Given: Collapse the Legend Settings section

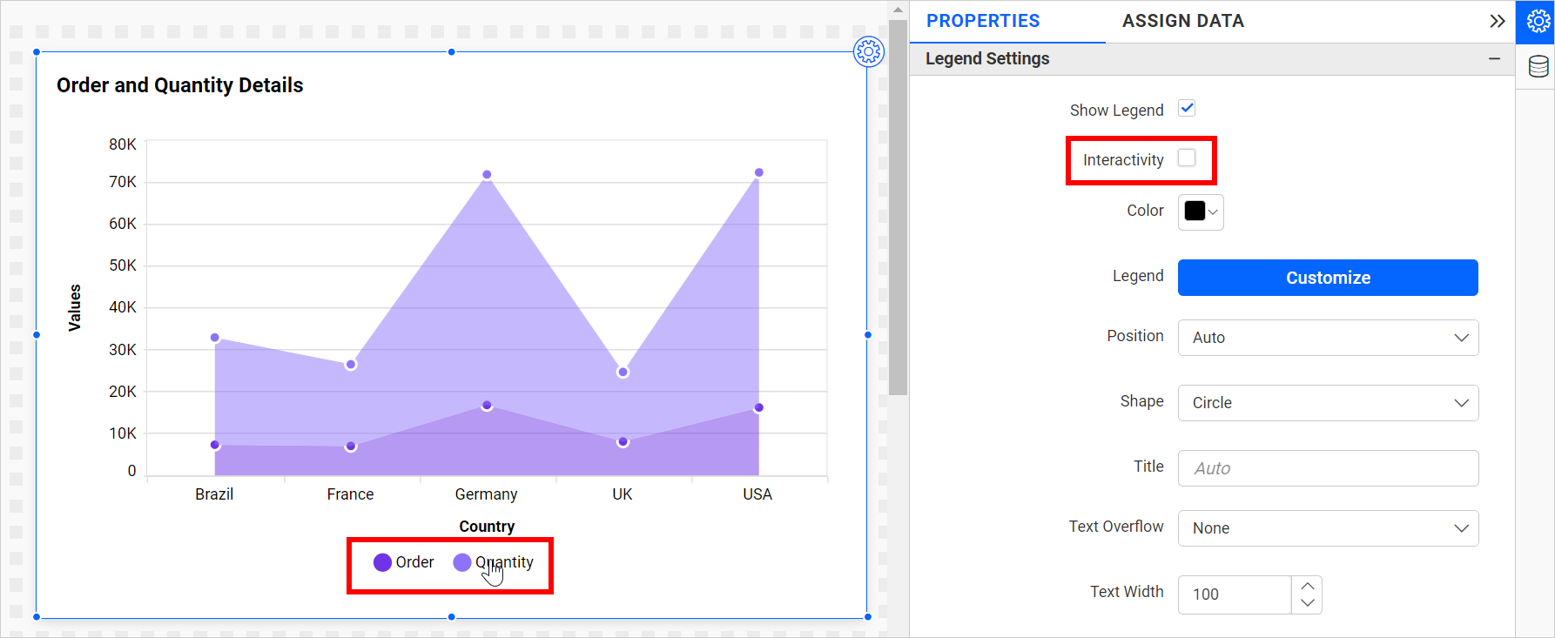Looking at the screenshot, I should pos(1494,58).
